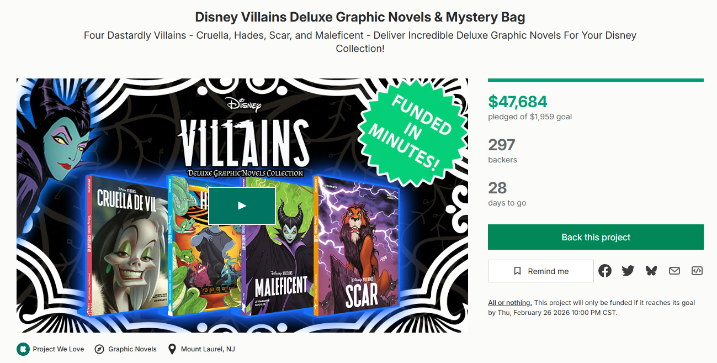Click the green funding progress bar
Screen dimensions: 717x363
(x=596, y=80)
